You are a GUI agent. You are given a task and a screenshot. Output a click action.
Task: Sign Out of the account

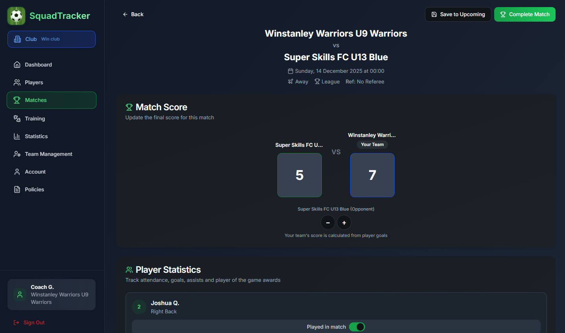click(29, 322)
